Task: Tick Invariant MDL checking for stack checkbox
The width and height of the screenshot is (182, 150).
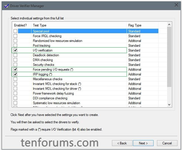Action: tap(15, 84)
